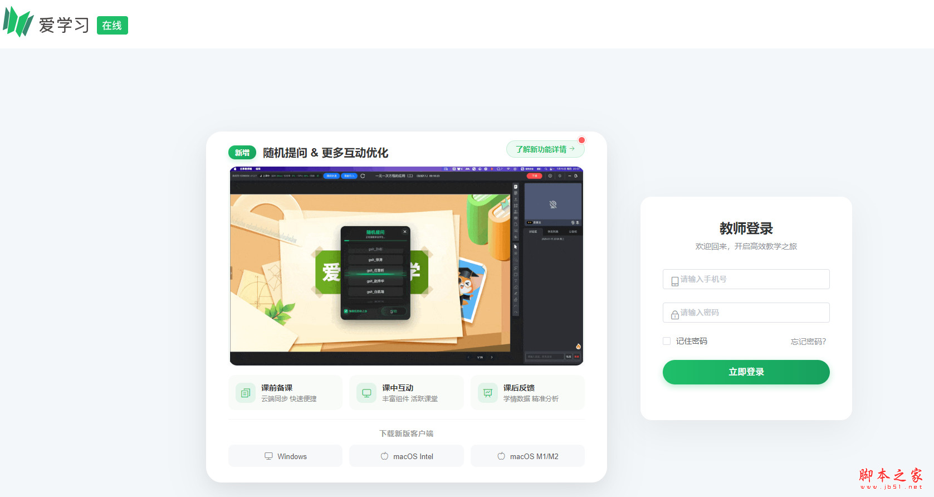The height and width of the screenshot is (497, 934).
Task: Select the 课后反馈 card title
Action: click(519, 388)
